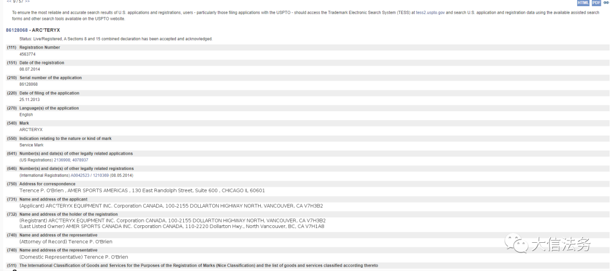Copy the permalink chain icon

[x=606, y=3]
